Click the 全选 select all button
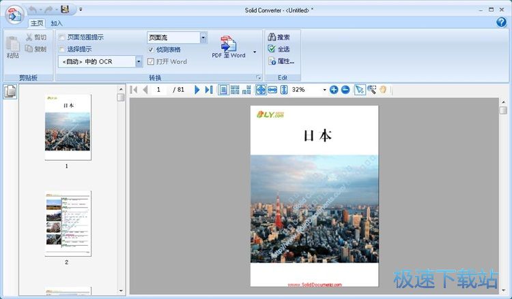The height and width of the screenshot is (299, 512). [279, 49]
